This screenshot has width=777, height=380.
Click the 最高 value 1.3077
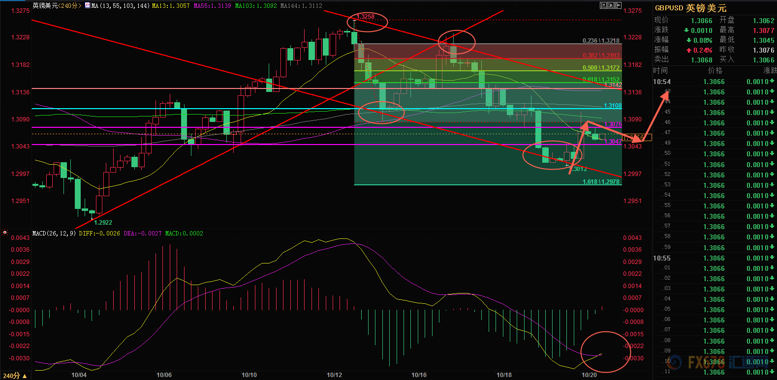(x=763, y=30)
